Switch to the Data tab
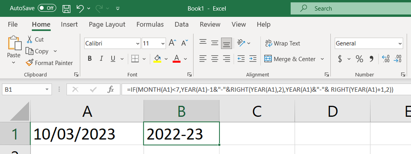 pyautogui.click(x=182, y=25)
